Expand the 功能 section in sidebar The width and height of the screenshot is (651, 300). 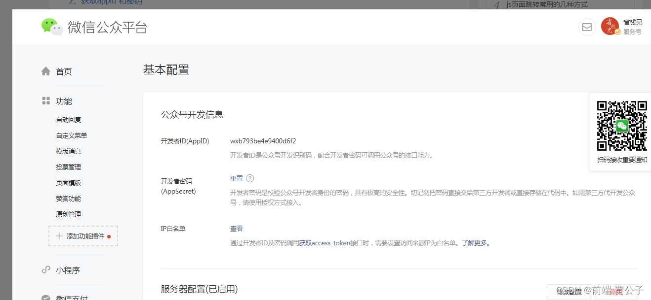(64, 100)
